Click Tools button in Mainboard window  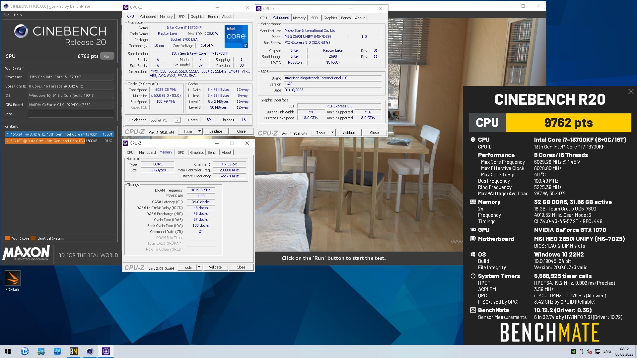pos(320,133)
